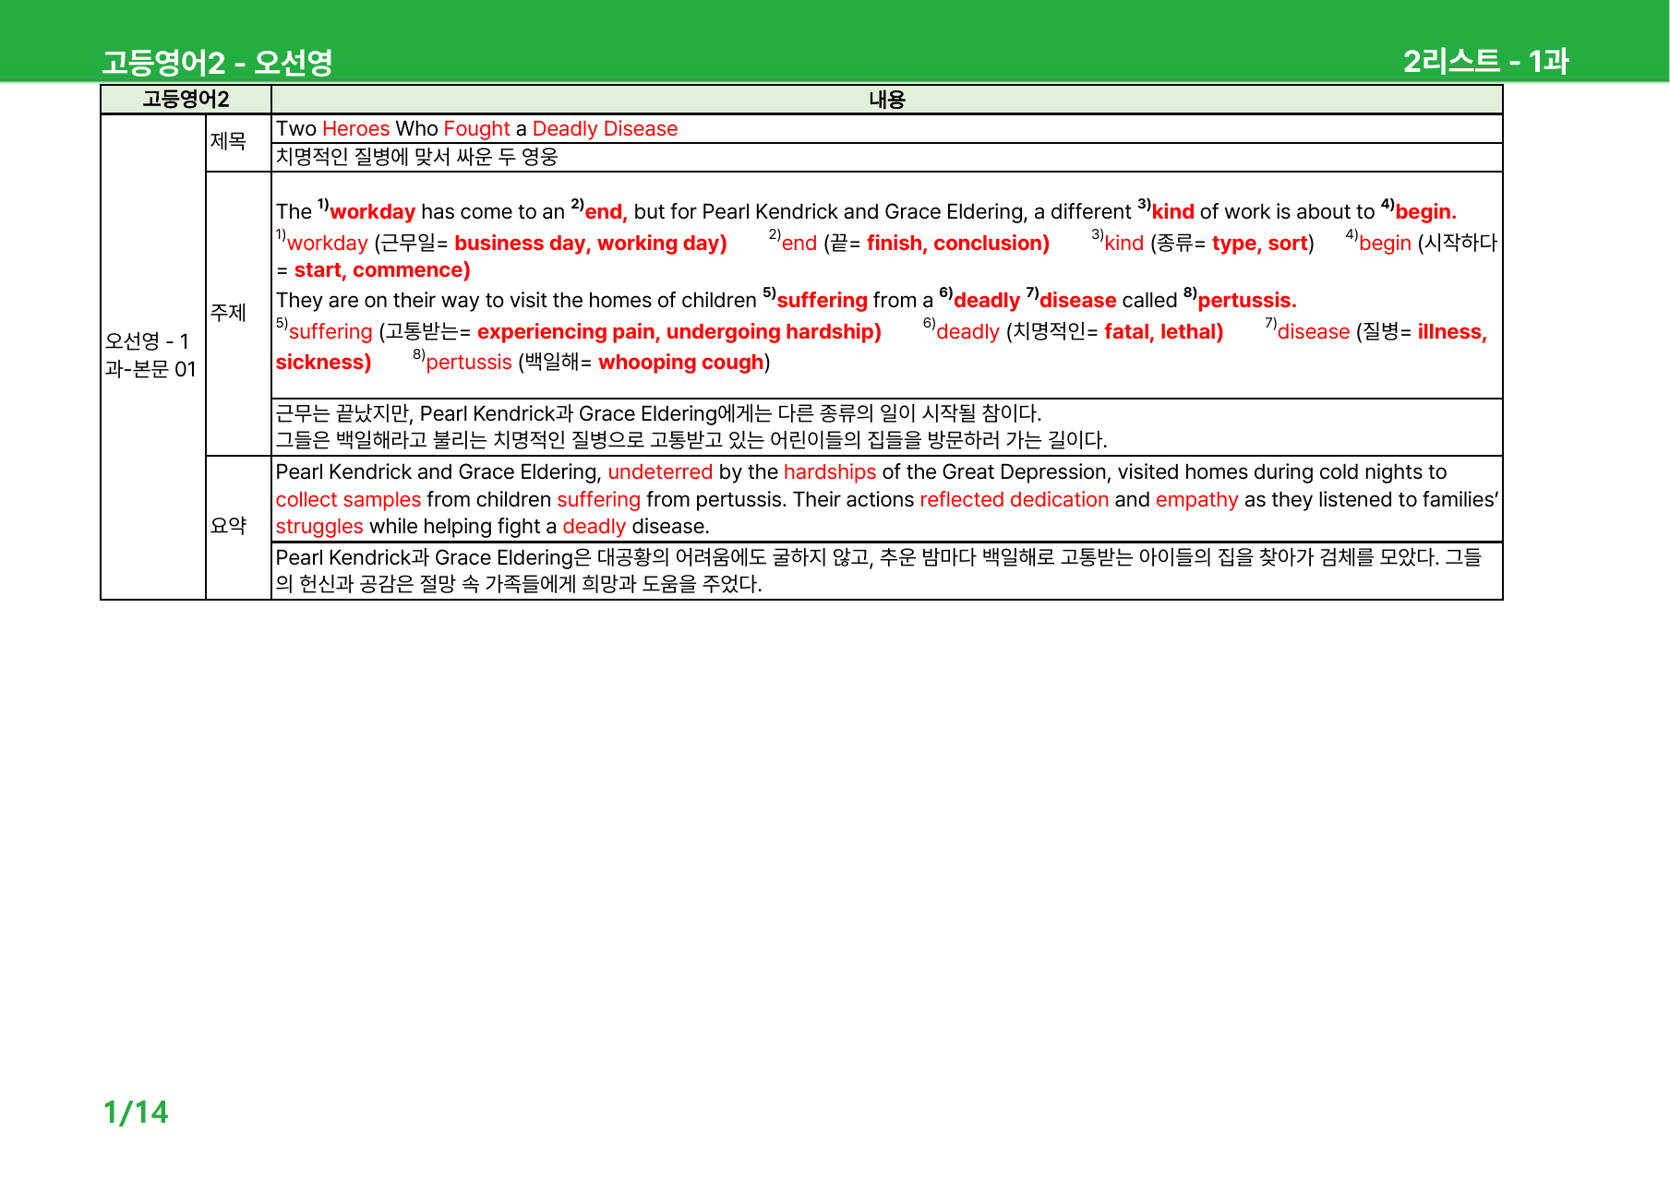Screen dimensions: 1670x1180
Task: Click the 제목 row label
Action: [x=228, y=141]
